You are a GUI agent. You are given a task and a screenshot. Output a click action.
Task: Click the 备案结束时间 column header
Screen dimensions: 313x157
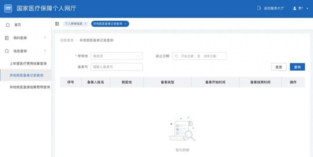(260, 82)
